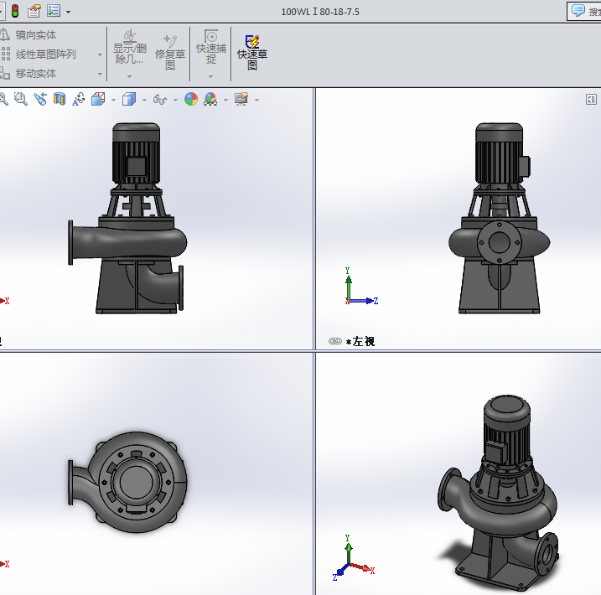Click the *左视 view label
The image size is (601, 595).
point(360,341)
